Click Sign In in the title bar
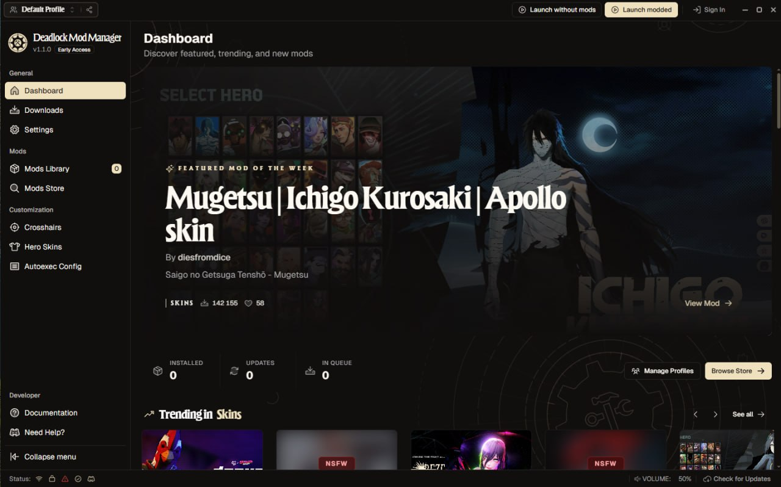The height and width of the screenshot is (487, 781). point(709,10)
